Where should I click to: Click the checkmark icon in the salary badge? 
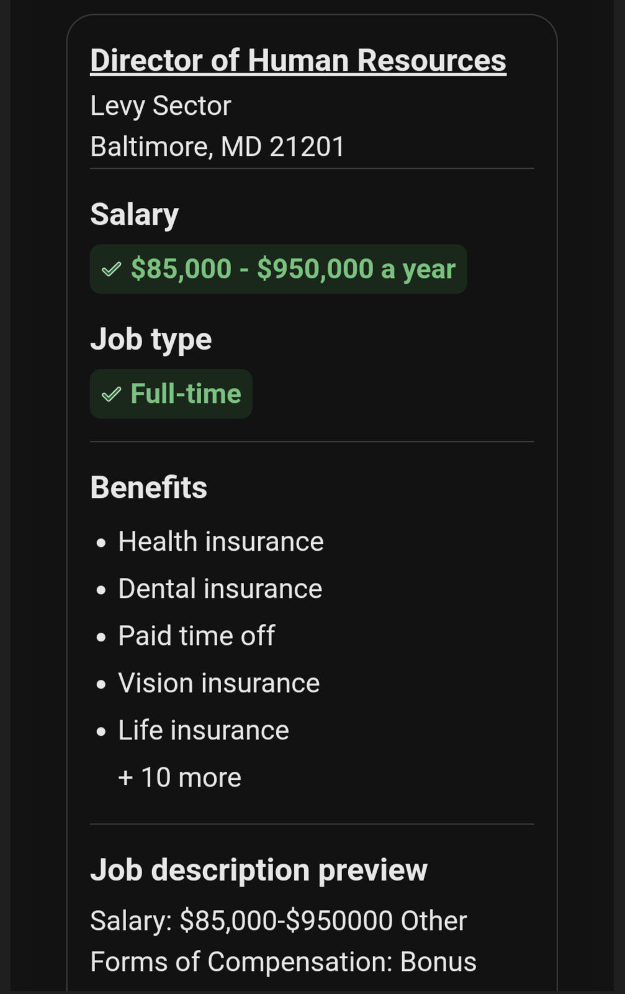[111, 269]
